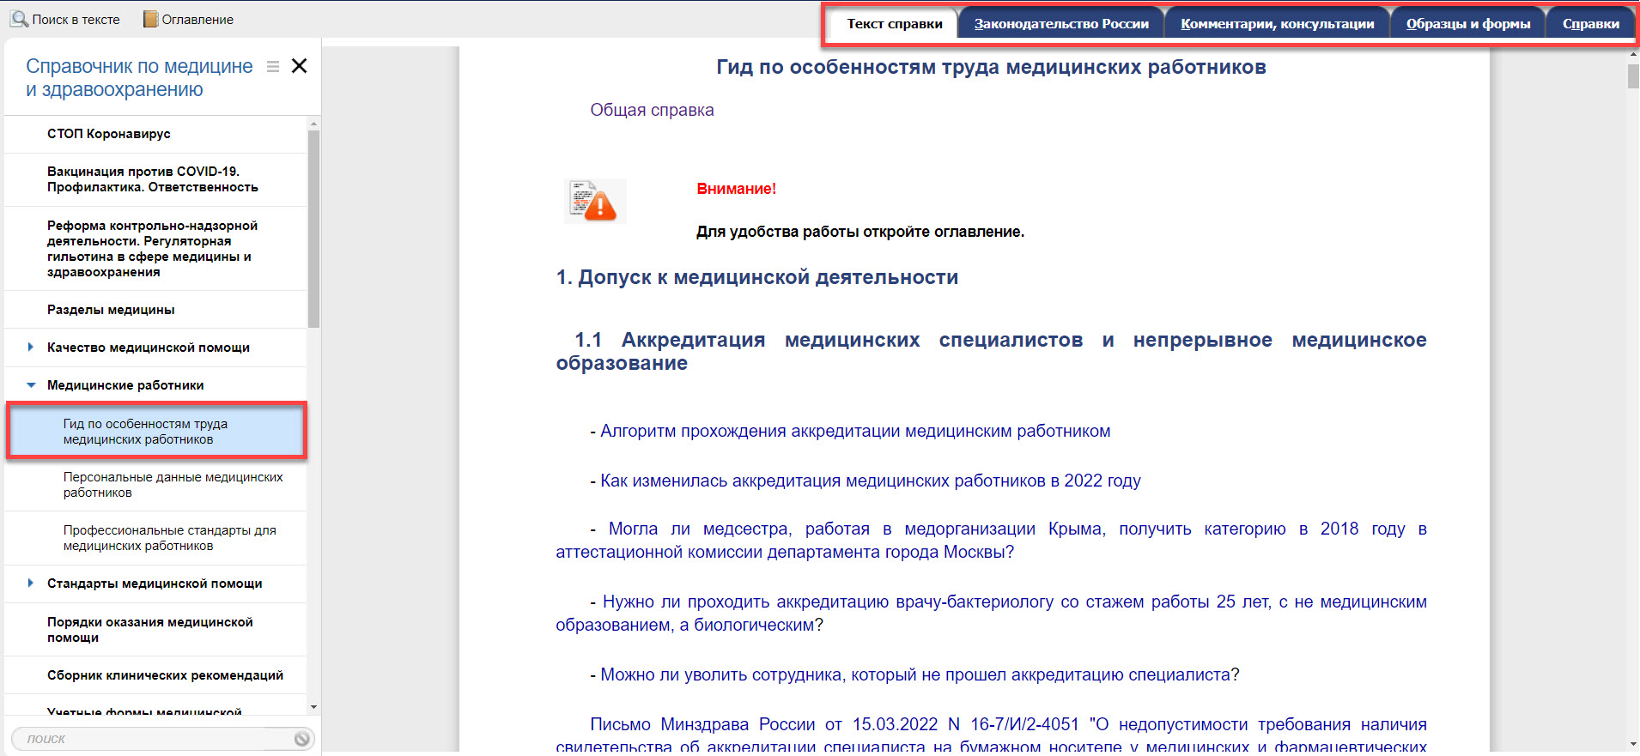Click Оглавление toolbar label
Screen dimensions: 1640x756
(x=197, y=19)
